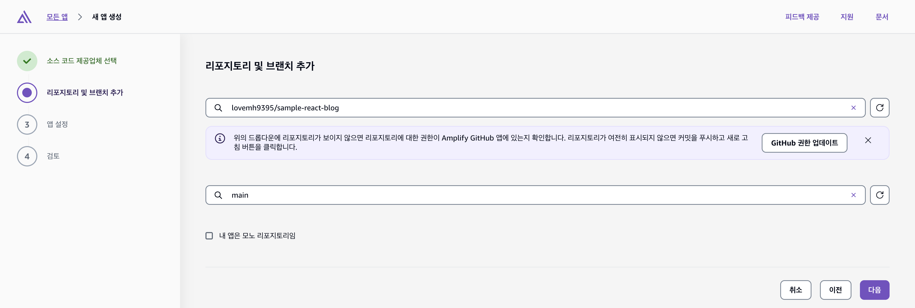Refresh the branch list
This screenshot has width=915, height=308.
point(879,195)
